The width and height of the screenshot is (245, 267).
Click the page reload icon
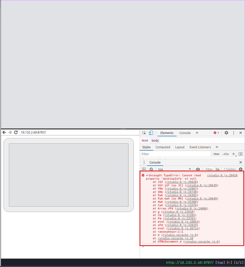pyautogui.click(x=16, y=132)
